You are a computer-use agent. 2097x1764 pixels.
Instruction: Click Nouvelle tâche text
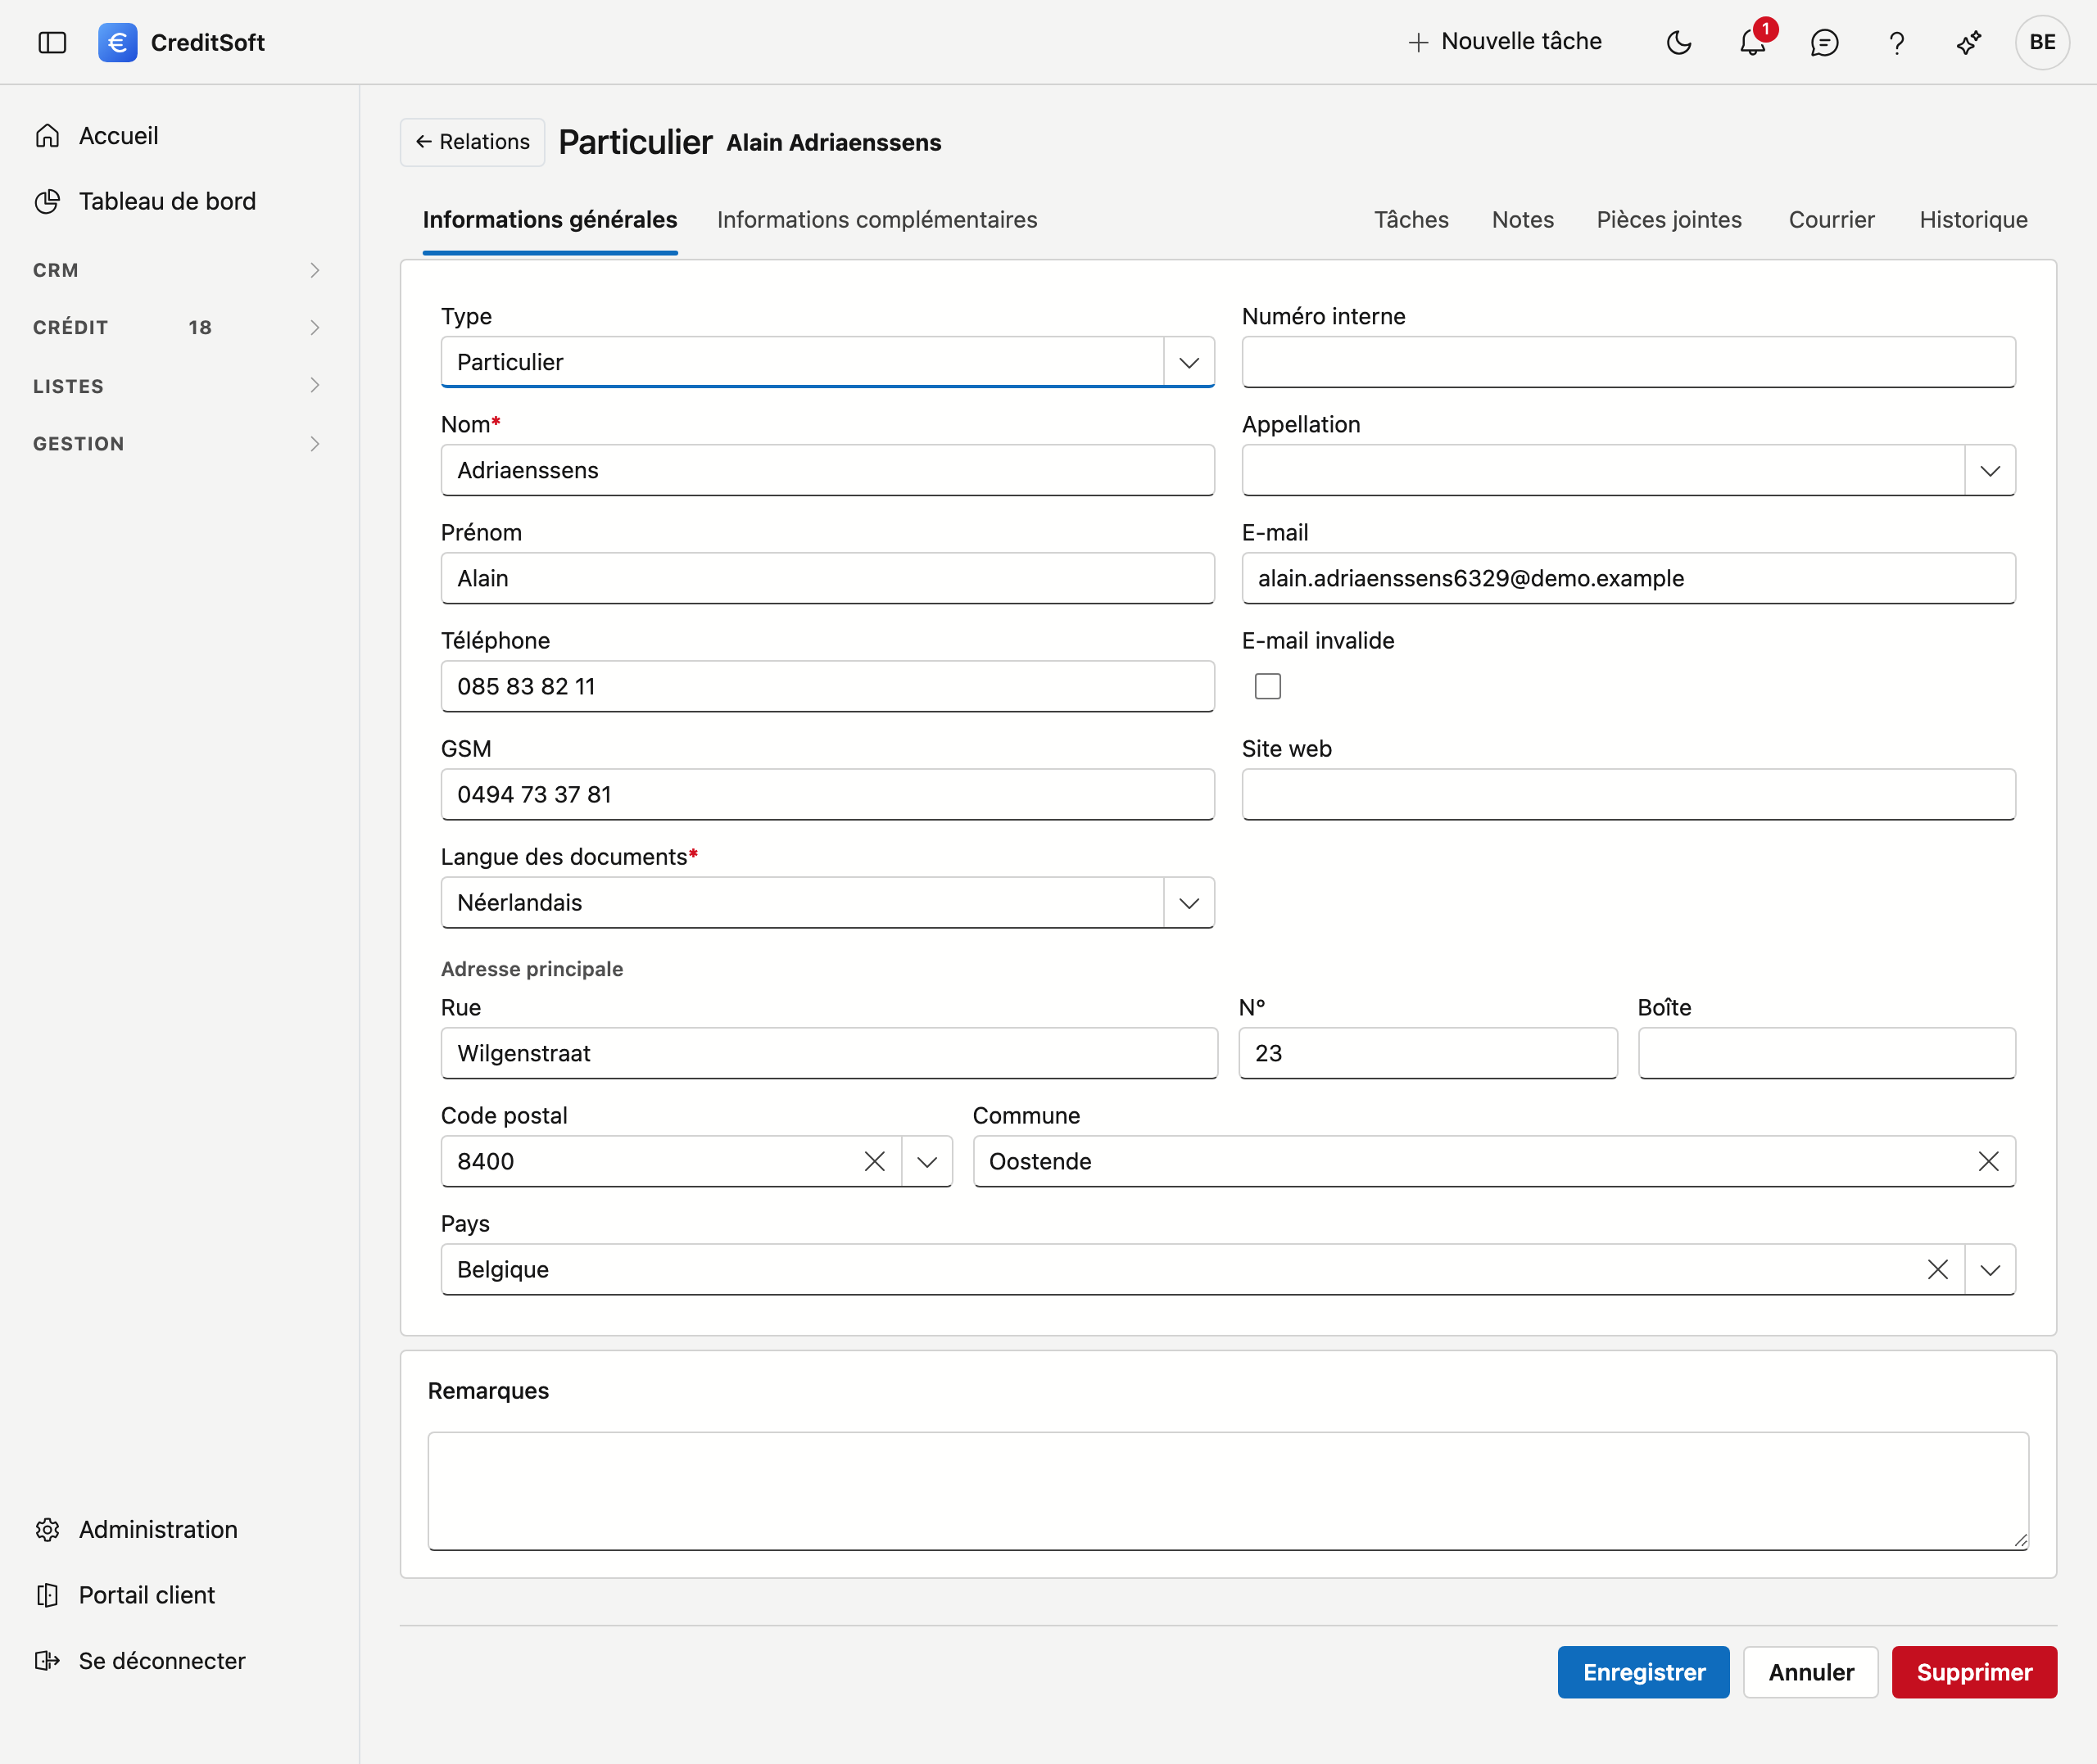coord(1521,42)
